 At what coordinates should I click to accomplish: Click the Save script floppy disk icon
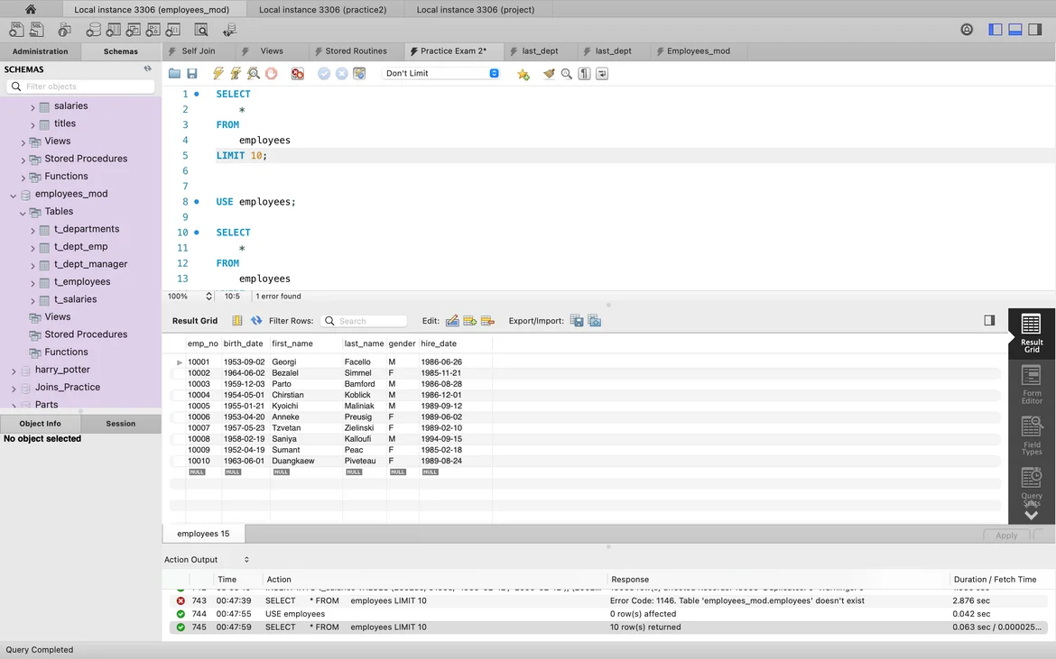[192, 74]
